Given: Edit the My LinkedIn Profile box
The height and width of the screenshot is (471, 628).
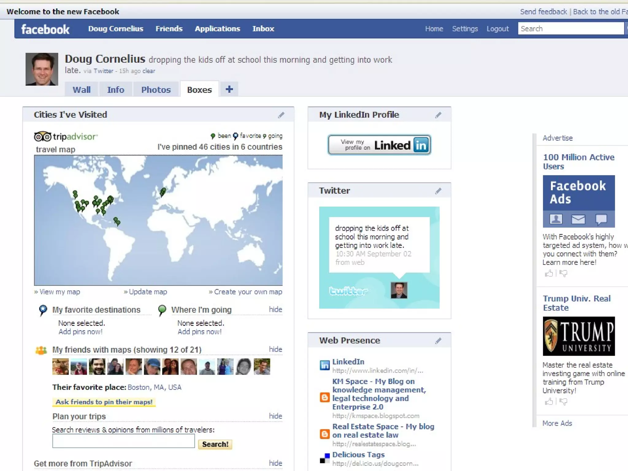Looking at the screenshot, I should point(438,115).
